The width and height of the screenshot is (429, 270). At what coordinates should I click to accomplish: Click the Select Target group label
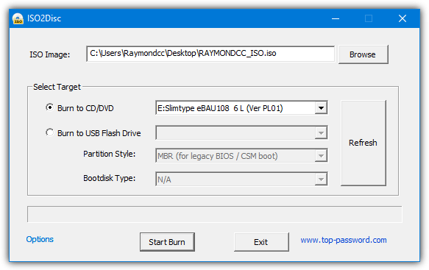[x=57, y=87]
